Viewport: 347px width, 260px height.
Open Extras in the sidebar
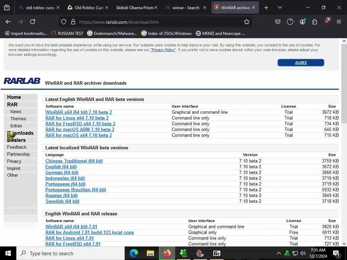coord(16,126)
